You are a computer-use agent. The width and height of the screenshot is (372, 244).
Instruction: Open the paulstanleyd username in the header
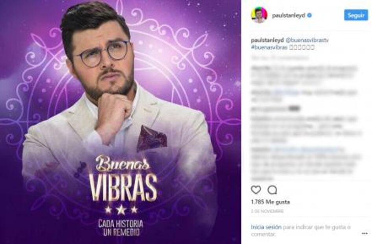[x=289, y=16]
